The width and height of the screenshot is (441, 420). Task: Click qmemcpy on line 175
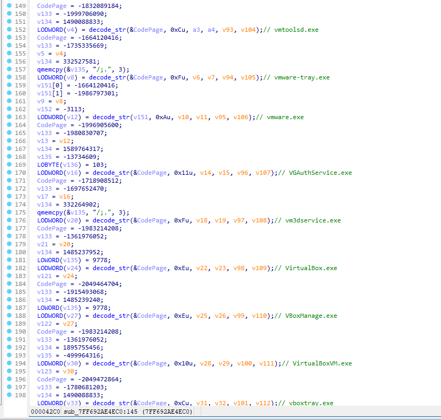coord(50,212)
